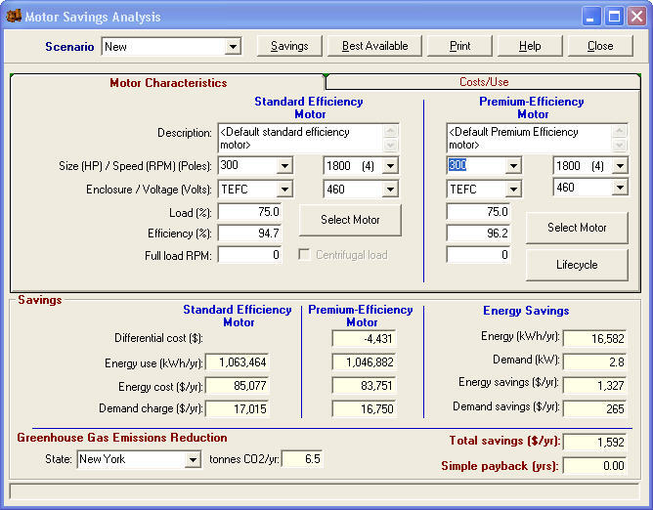This screenshot has width=653, height=510.
Task: Open the State dropdown showing New York
Action: tap(193, 459)
